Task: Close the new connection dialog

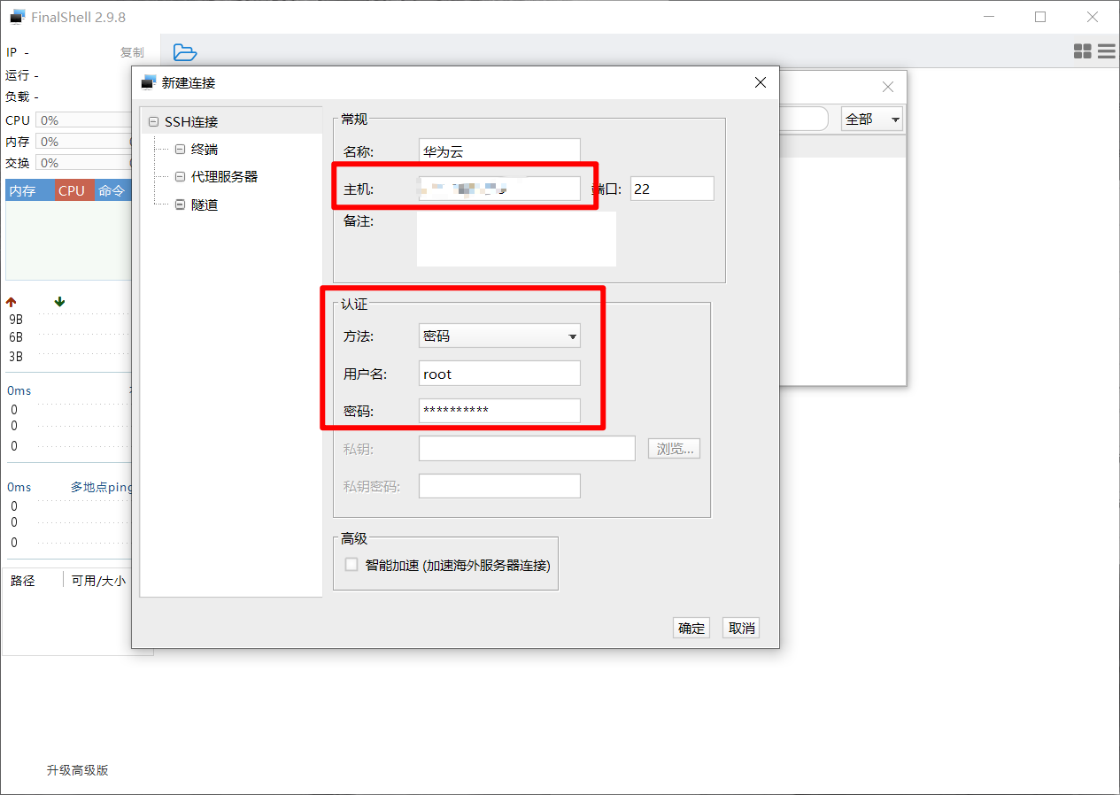Action: [760, 82]
